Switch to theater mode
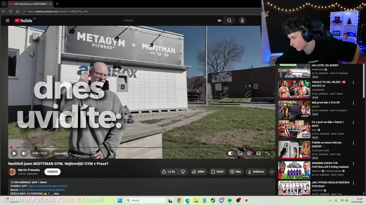The width and height of the screenshot is (366, 205). [258, 153]
